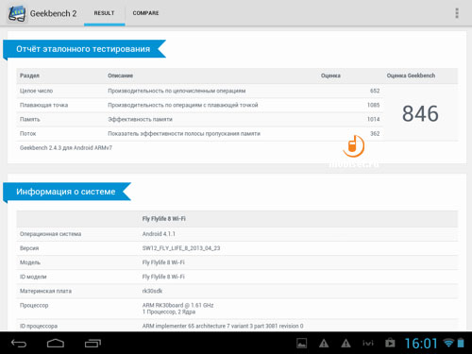Tap the 'Отчёт эталонного тестирования' banner
This screenshot has width=472, height=354.
[84, 49]
